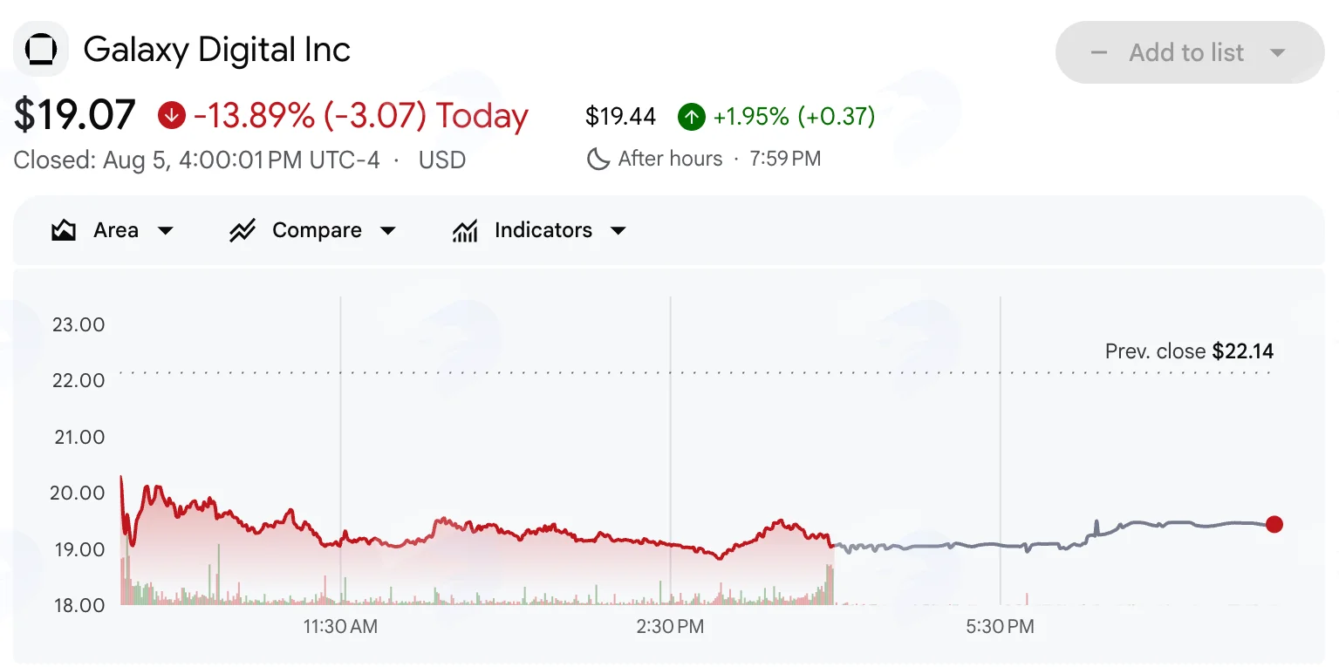Open the Compare dropdown arrow
1339x667 pixels.
click(x=388, y=231)
